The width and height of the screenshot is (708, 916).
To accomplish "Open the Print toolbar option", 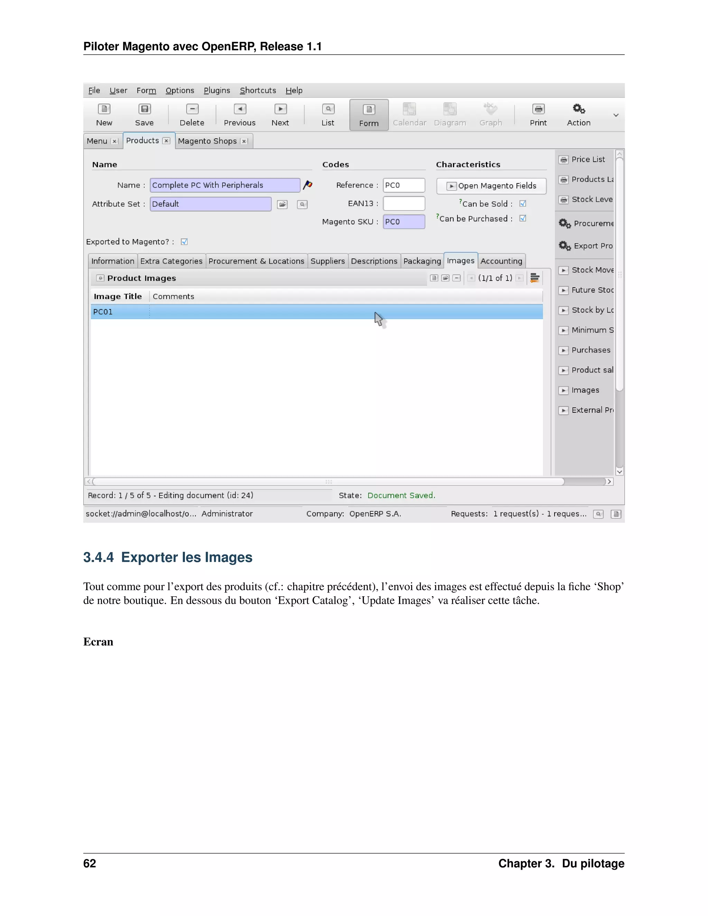I will tap(538, 114).
